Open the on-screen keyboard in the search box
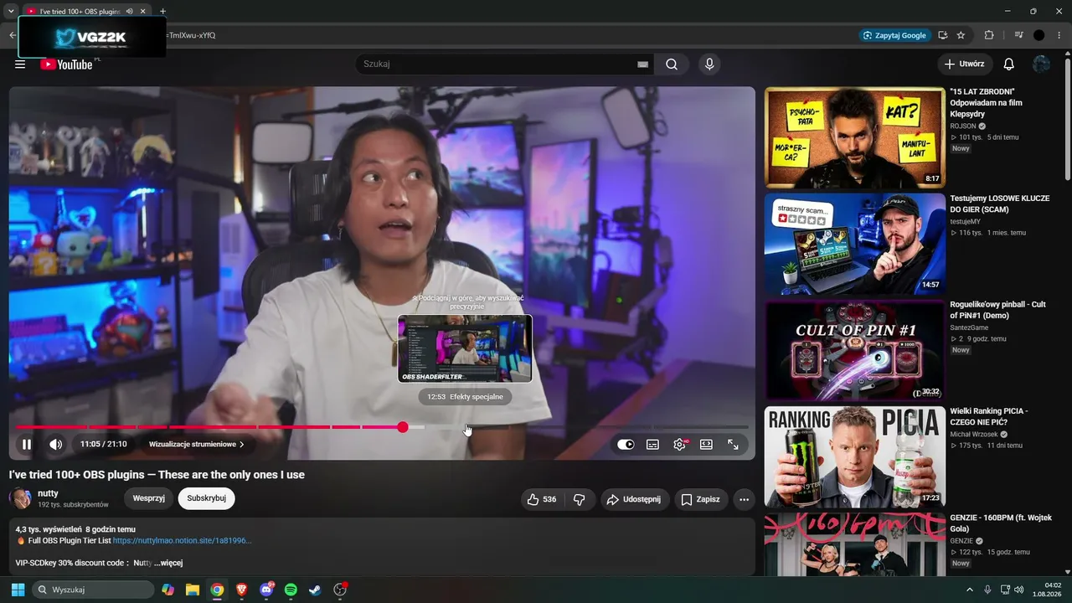This screenshot has height=603, width=1072. [642, 64]
